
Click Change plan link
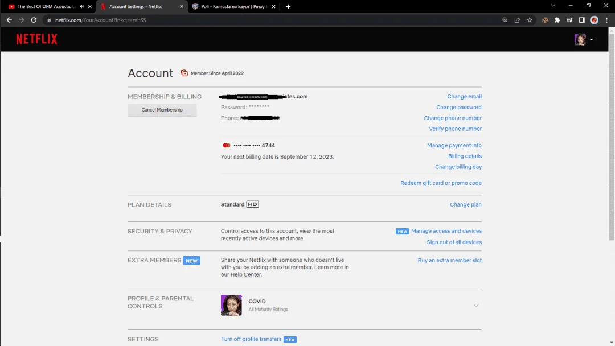[466, 204]
